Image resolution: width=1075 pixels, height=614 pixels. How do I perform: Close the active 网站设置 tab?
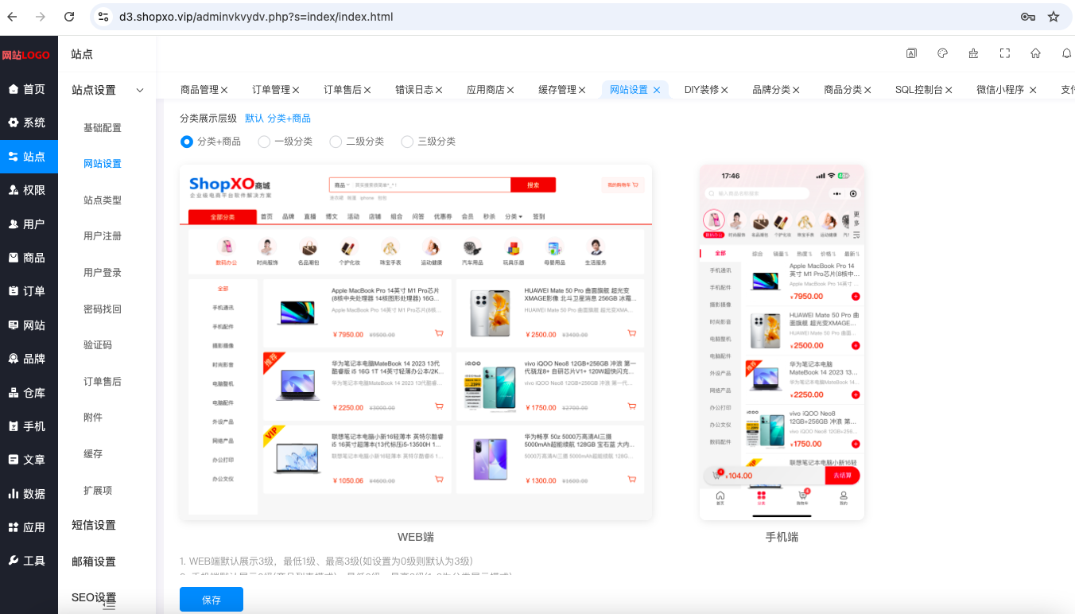(x=657, y=90)
